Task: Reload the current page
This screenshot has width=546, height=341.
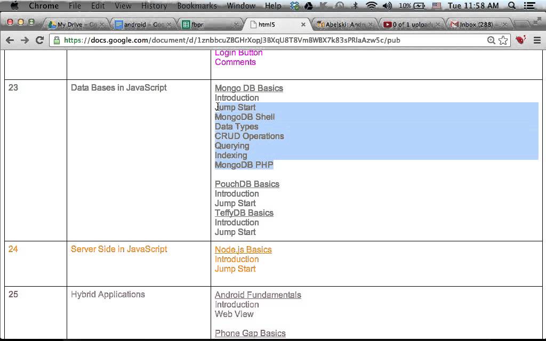Action: pyautogui.click(x=39, y=40)
